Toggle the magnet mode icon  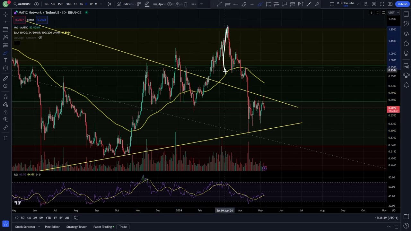pyautogui.click(x=5, y=97)
